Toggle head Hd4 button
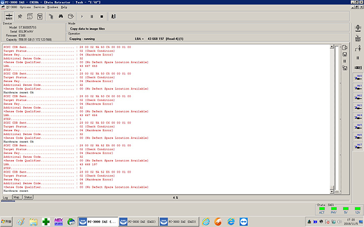The width and height of the screenshot is (364, 227). click(358, 117)
